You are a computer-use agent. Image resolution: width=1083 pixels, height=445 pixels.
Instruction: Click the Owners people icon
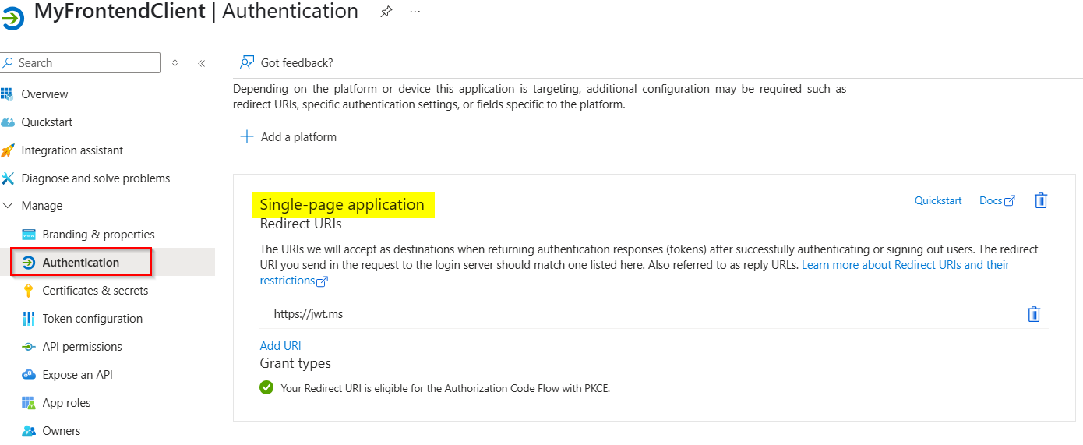[29, 431]
